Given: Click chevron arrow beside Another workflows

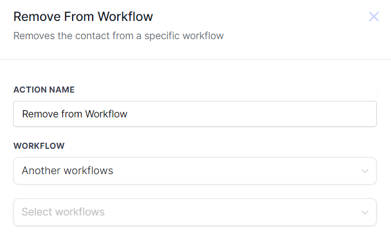Looking at the screenshot, I should tap(365, 171).
